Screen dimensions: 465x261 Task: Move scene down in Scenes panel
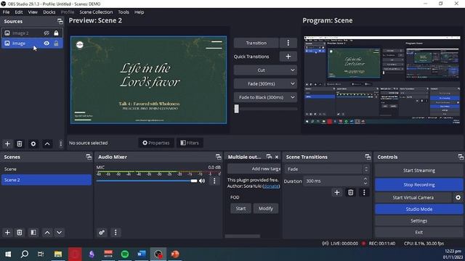(60, 233)
